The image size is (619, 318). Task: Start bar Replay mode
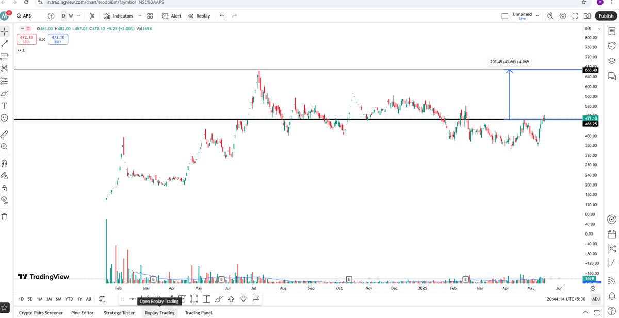199,16
